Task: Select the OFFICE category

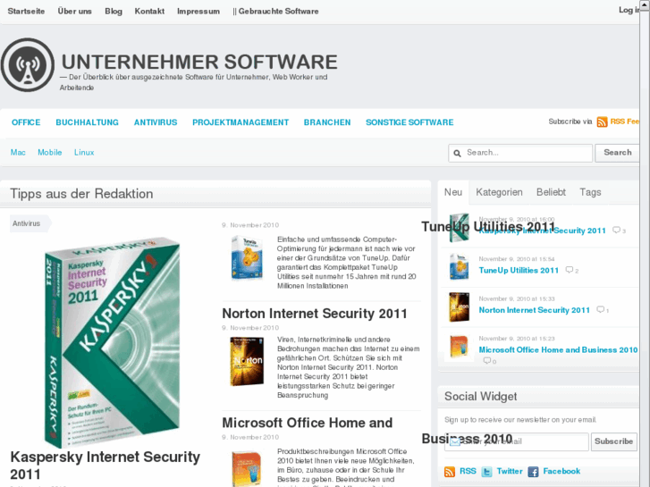Action: (26, 122)
